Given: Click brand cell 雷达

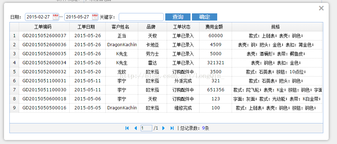Looking at the screenshot, I should click(152, 63).
